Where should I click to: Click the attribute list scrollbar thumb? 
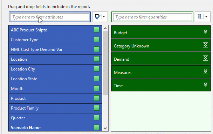tap(105, 63)
